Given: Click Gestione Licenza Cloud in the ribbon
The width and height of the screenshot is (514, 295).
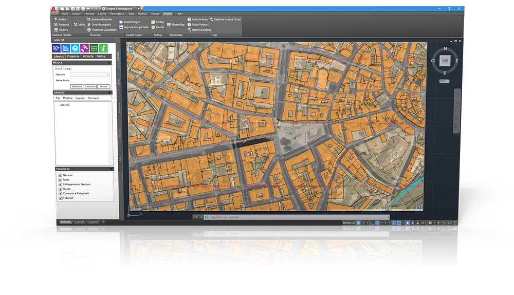Looking at the screenshot, I should [225, 20].
